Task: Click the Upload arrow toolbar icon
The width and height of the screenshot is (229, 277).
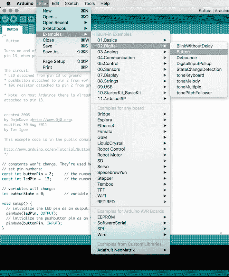Action: pyautogui.click(x=13, y=19)
